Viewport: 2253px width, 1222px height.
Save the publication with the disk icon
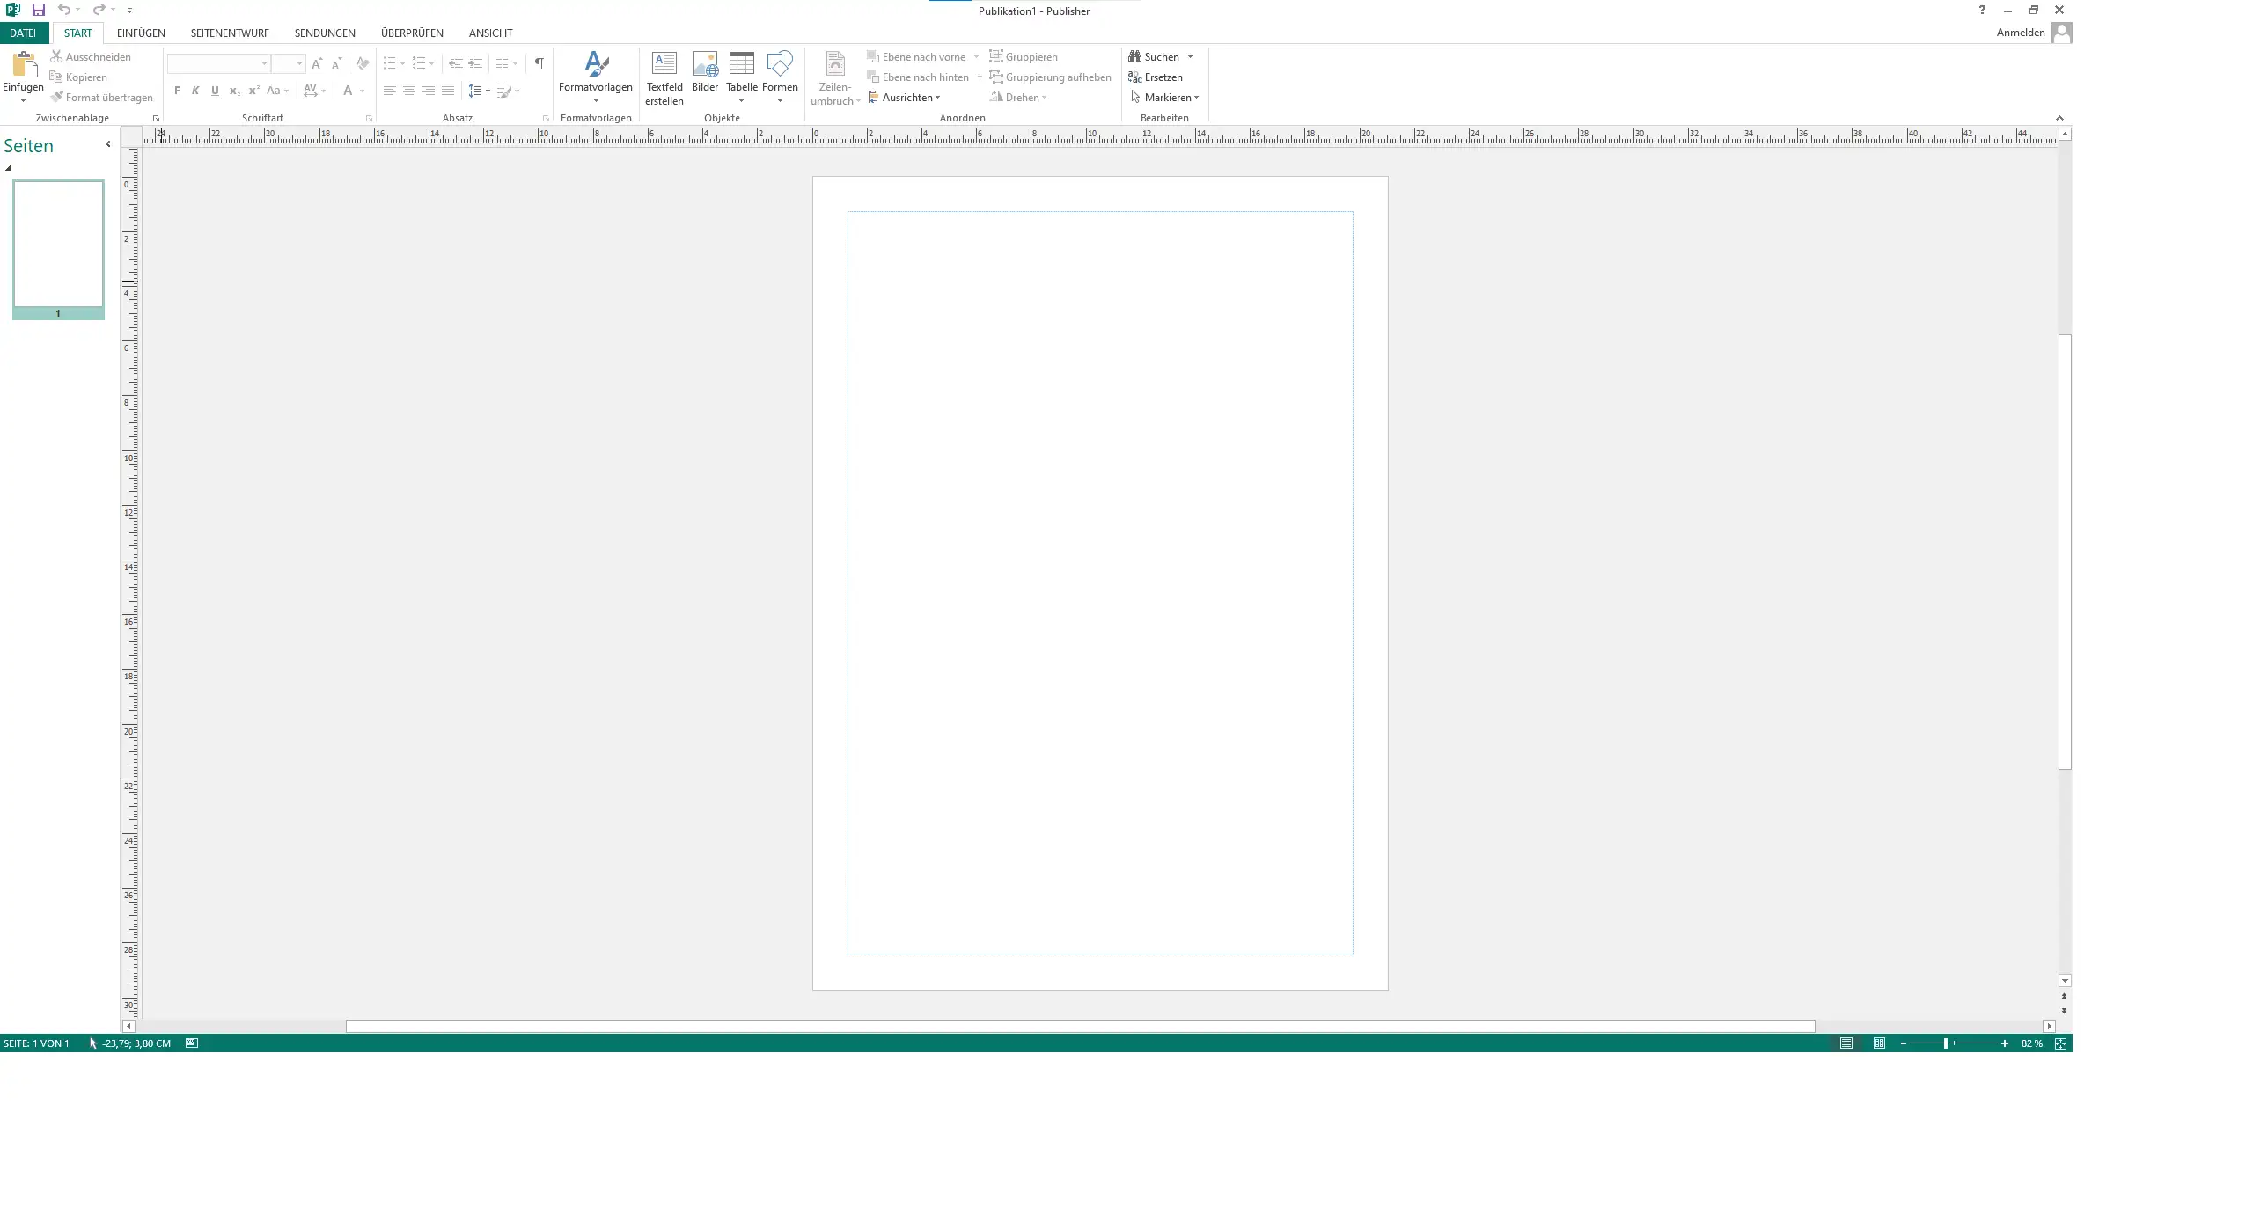coord(39,10)
